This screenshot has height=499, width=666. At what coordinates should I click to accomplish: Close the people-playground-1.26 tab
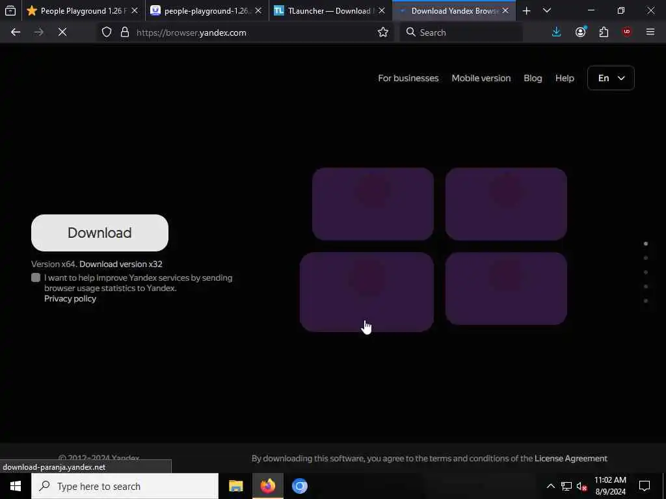click(258, 10)
